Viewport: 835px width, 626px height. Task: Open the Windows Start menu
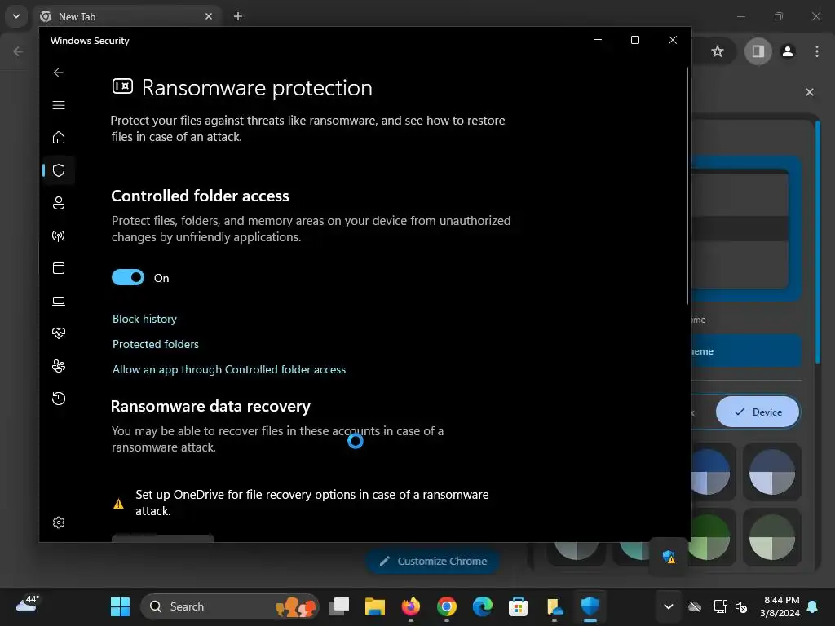[121, 606]
